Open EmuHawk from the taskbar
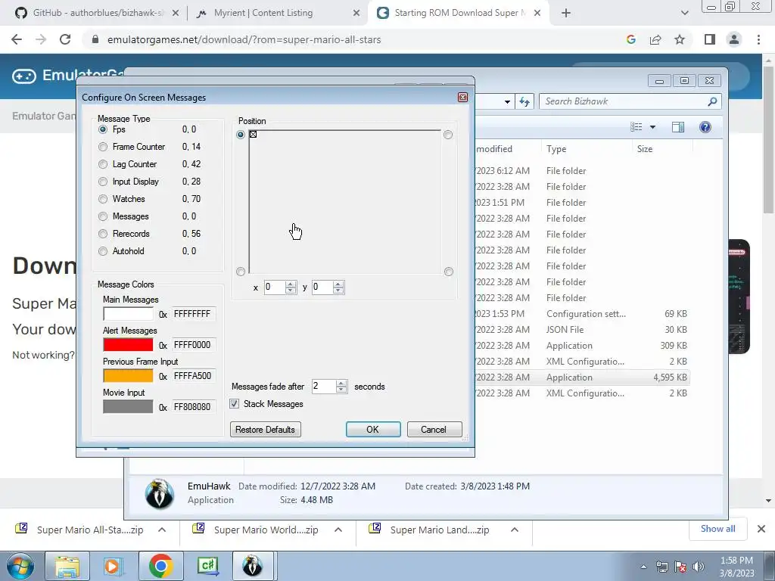775x581 pixels. click(253, 566)
